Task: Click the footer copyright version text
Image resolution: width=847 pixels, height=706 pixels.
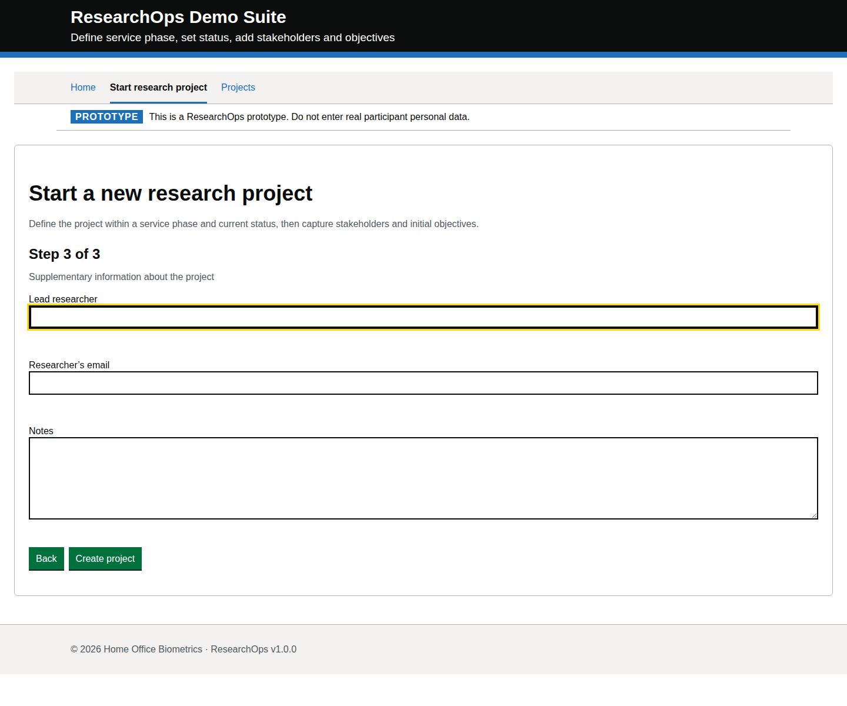Action: click(x=184, y=649)
